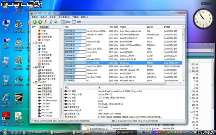Click the green Forward arrow in EVEREST toolbar
Screen dimensions: 216x135
pyautogui.click(x=40, y=22)
